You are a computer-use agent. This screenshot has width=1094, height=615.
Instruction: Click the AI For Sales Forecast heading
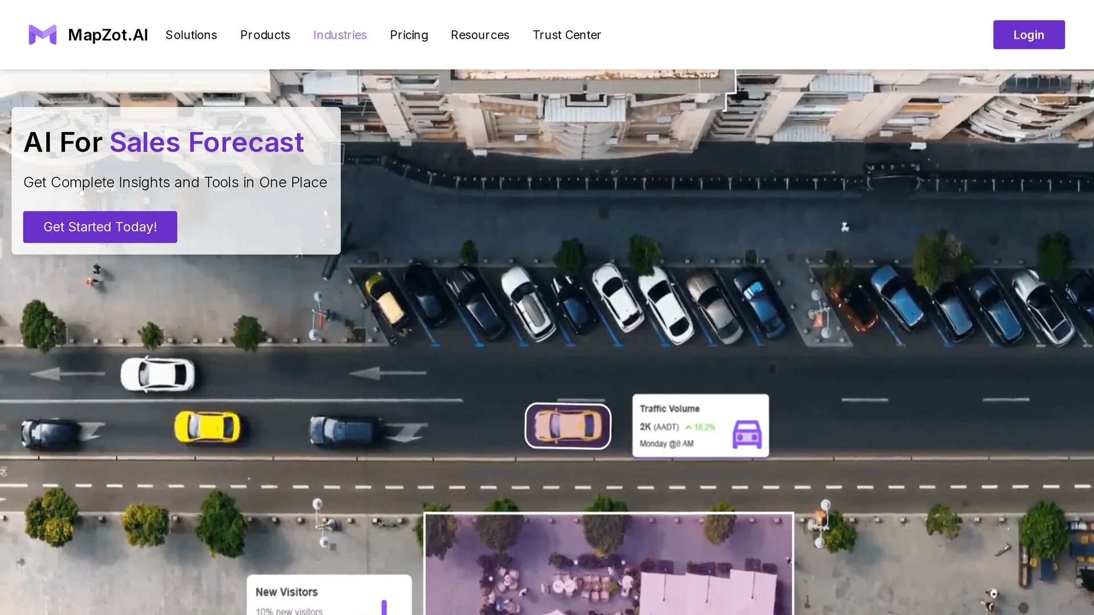[164, 142]
